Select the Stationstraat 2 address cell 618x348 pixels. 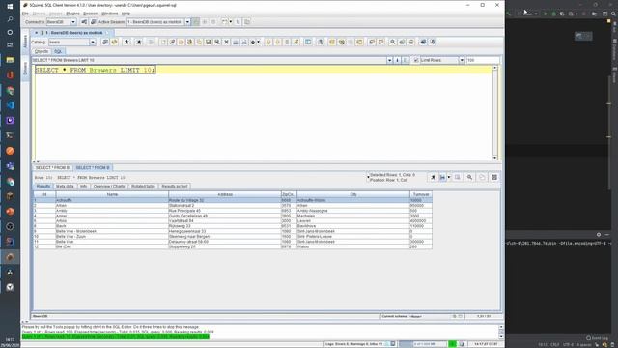point(225,206)
